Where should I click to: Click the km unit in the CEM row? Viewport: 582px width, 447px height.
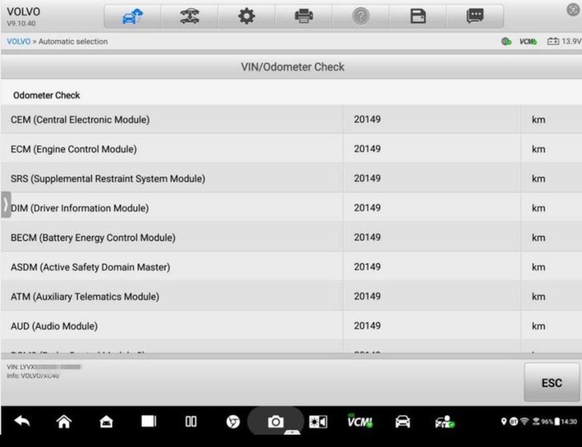point(538,120)
